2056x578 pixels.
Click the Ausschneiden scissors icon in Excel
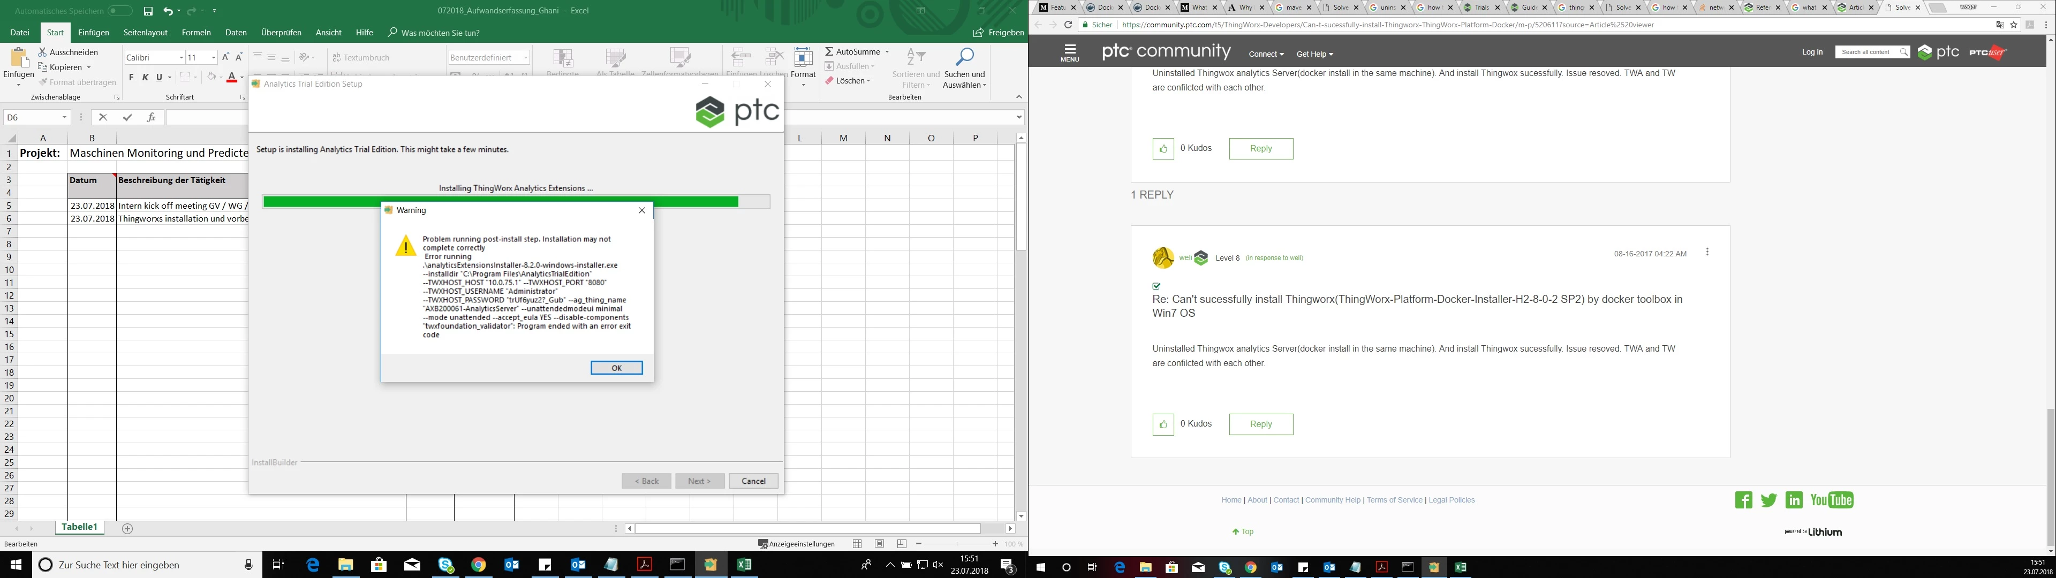[42, 52]
